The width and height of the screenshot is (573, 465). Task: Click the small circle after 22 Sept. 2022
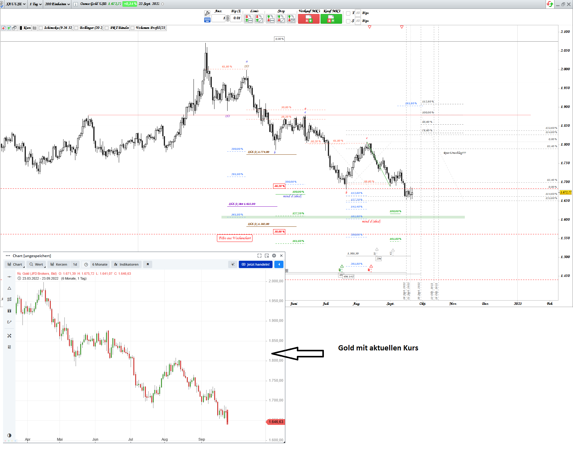click(x=163, y=4)
